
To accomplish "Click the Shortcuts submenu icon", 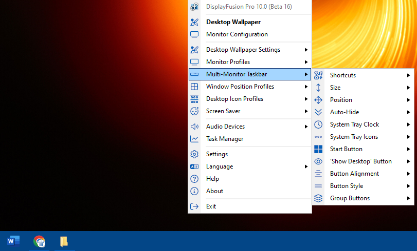I will [x=318, y=75].
